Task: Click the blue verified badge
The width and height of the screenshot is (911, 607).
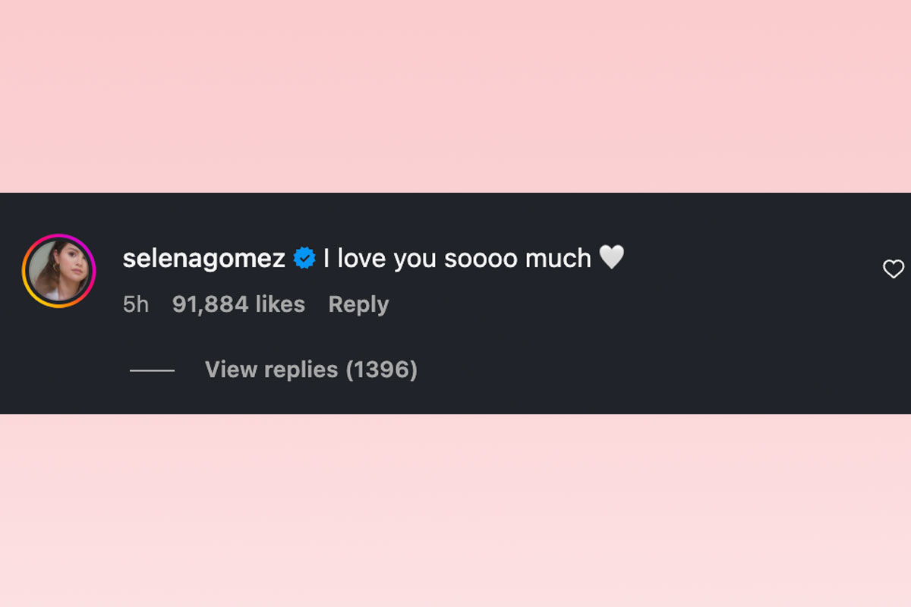Action: pyautogui.click(x=304, y=259)
